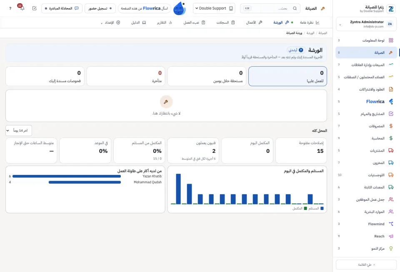Image resolution: width=400 pixels, height=272 pixels.
Task: Click the المكتمل green legend swatch
Action: point(305,208)
